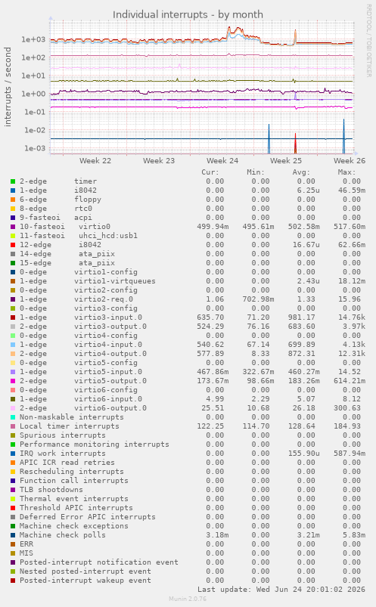Click the 'Avg:' column header
Image resolution: width=376 pixels, height=607 pixels.
[x=301, y=172]
